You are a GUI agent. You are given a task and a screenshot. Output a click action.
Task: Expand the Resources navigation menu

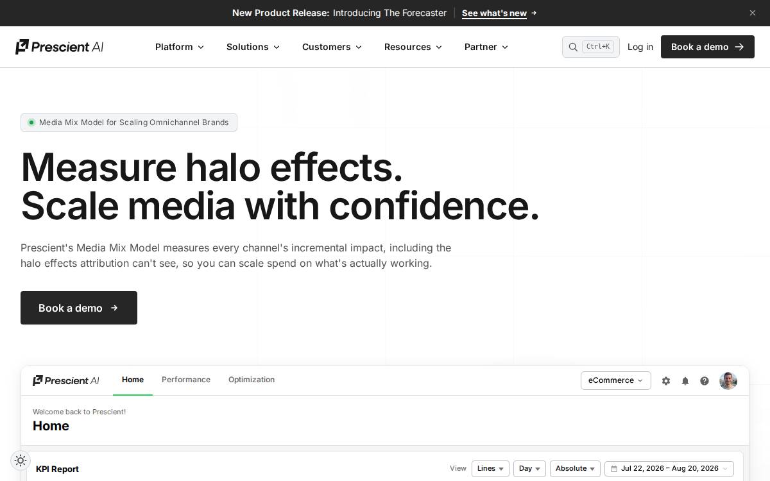coord(413,47)
